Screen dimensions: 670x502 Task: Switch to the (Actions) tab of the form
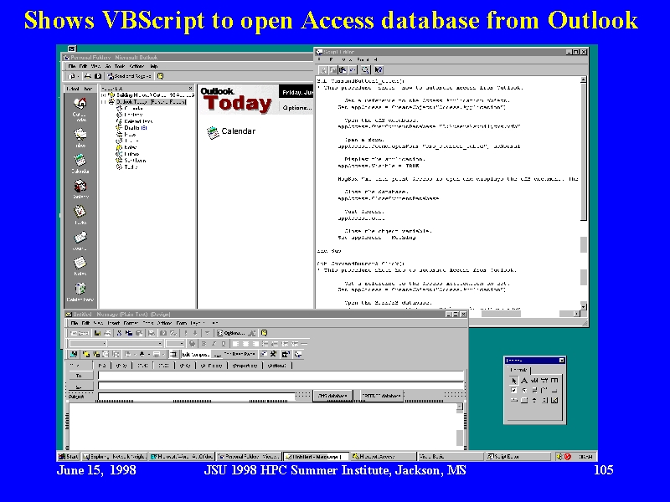coord(276,366)
